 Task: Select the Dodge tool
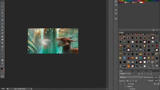coord(2,43)
